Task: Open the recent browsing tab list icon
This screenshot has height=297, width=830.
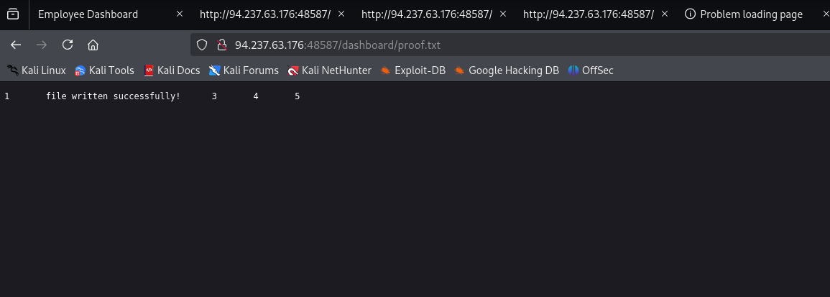Action: (x=13, y=14)
